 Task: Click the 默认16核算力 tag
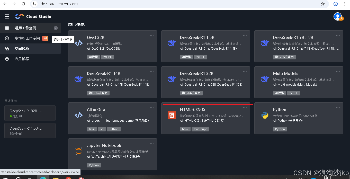(284, 57)
